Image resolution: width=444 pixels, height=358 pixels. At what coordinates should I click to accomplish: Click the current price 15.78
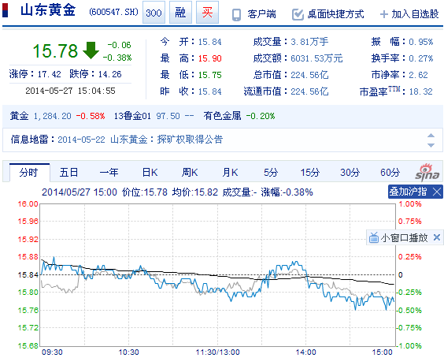[55, 51]
